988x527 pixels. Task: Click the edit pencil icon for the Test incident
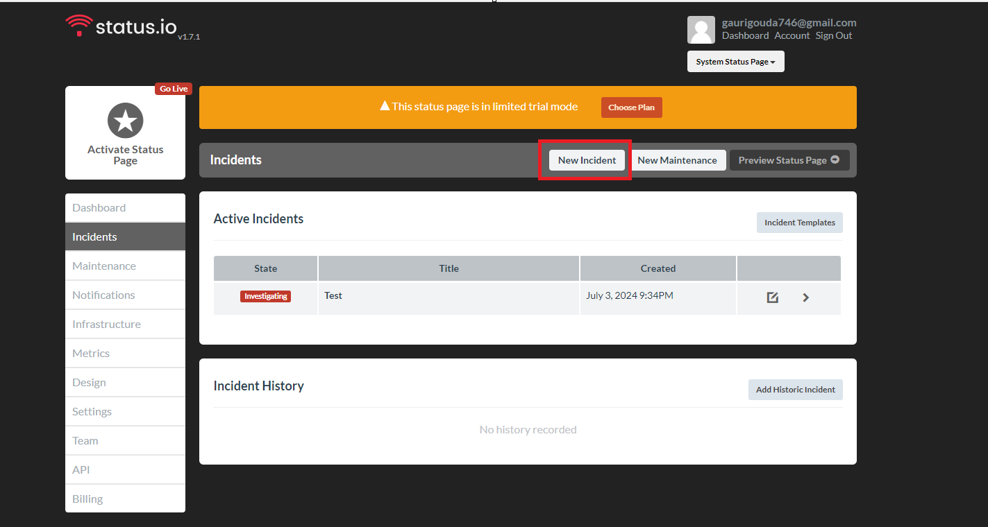pyautogui.click(x=772, y=297)
